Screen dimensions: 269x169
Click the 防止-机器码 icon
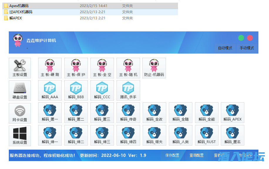click(x=154, y=68)
